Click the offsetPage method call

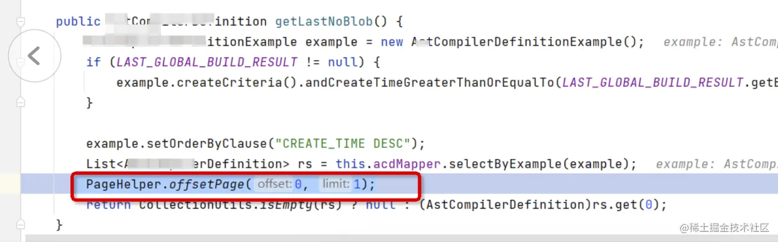207,184
